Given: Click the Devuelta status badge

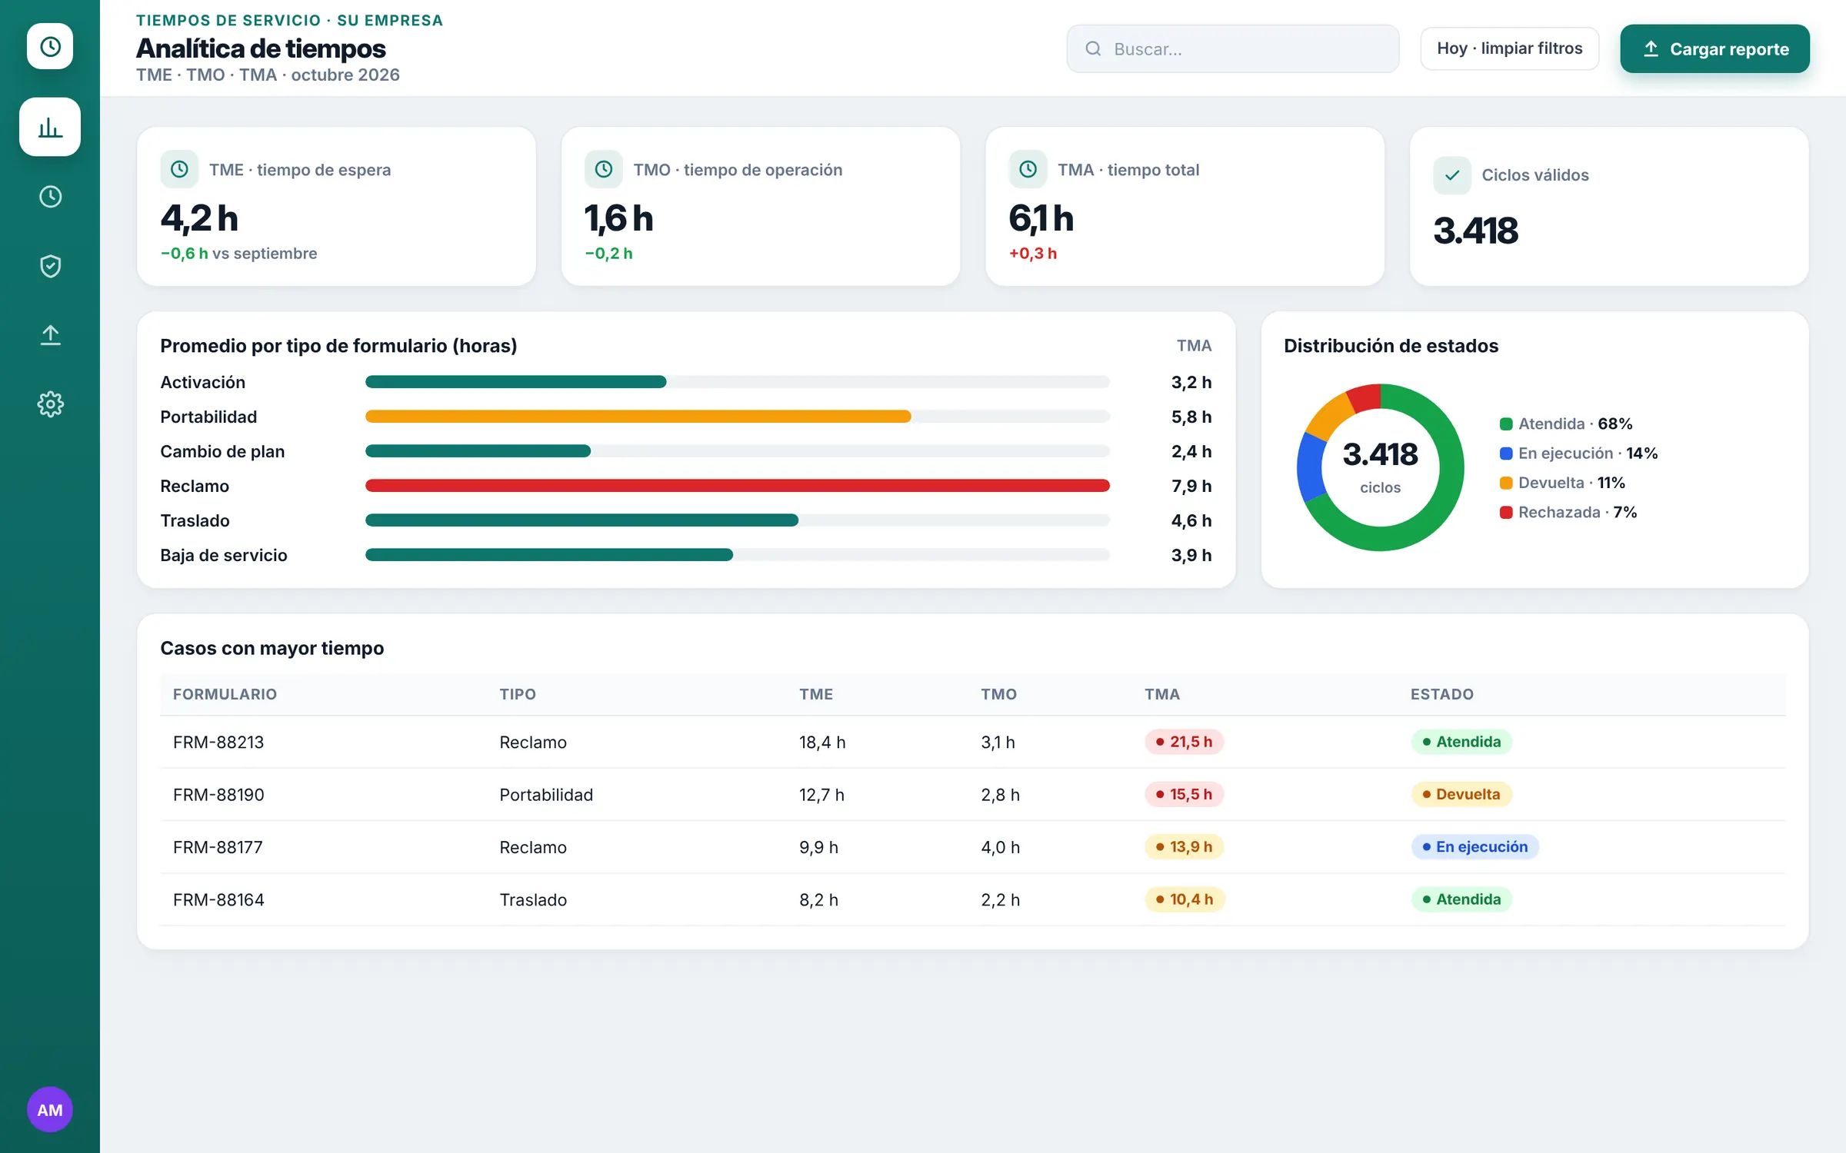Looking at the screenshot, I should tap(1461, 794).
